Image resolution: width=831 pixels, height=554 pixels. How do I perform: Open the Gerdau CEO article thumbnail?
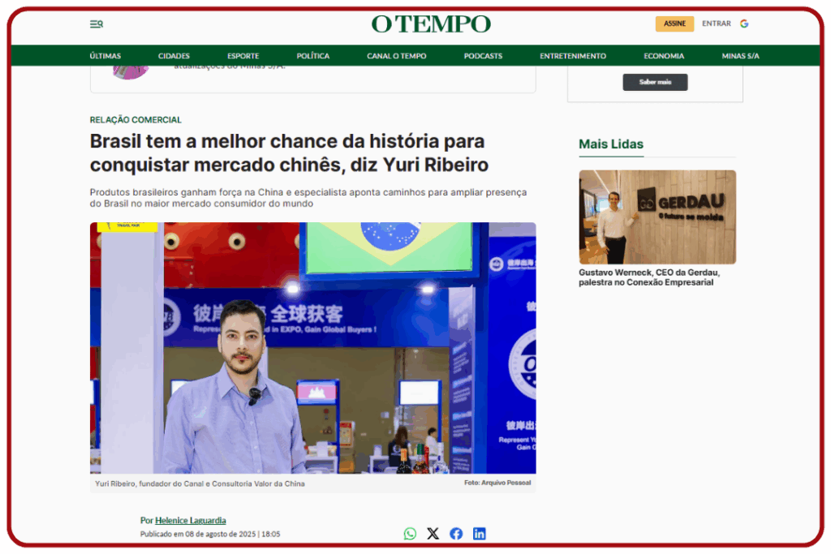(657, 217)
